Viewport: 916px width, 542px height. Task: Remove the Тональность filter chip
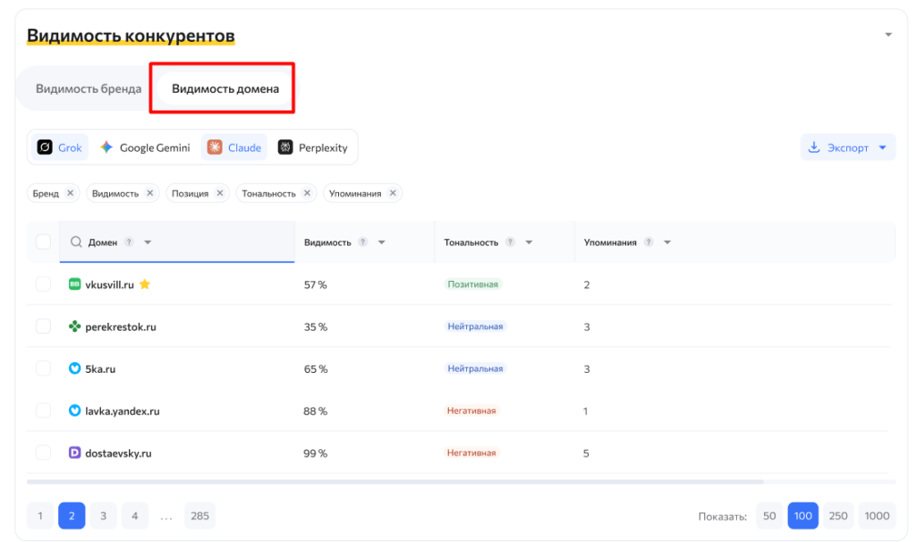pos(307,193)
